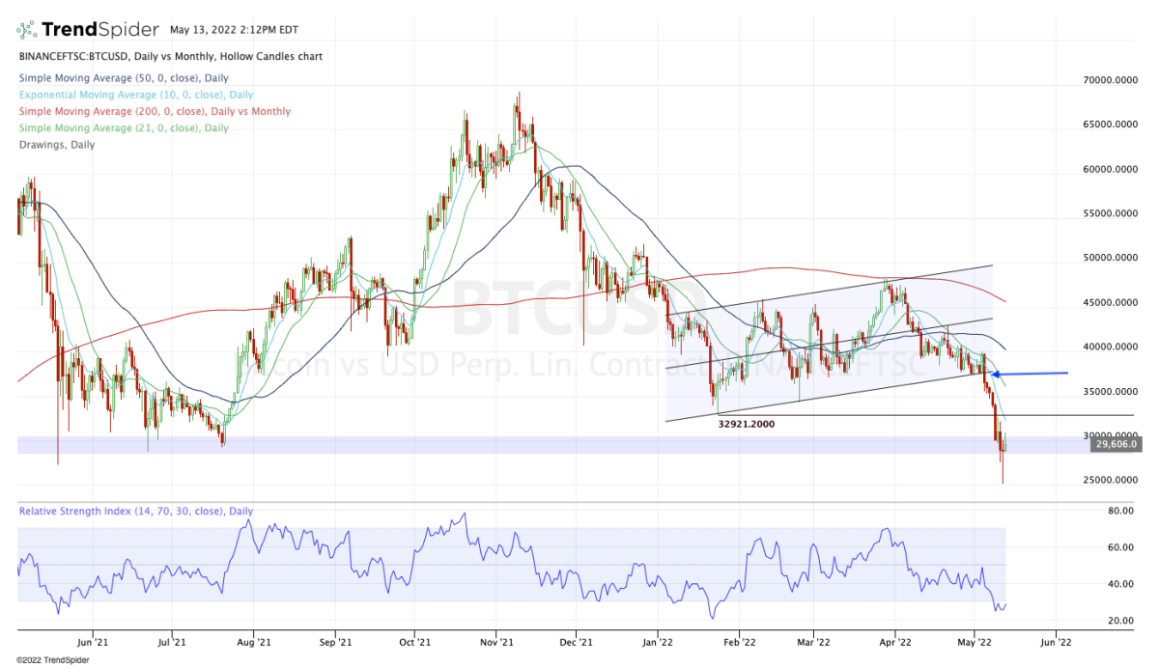
Task: Click the Sep '21 date axis label
Action: (334, 640)
